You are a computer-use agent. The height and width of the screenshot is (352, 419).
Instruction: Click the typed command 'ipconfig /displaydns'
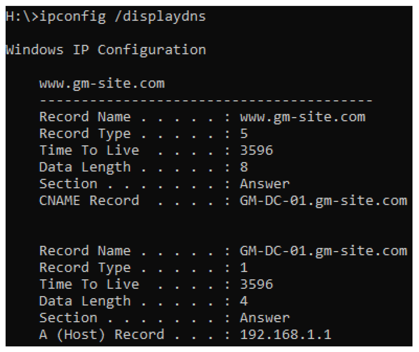123,16
